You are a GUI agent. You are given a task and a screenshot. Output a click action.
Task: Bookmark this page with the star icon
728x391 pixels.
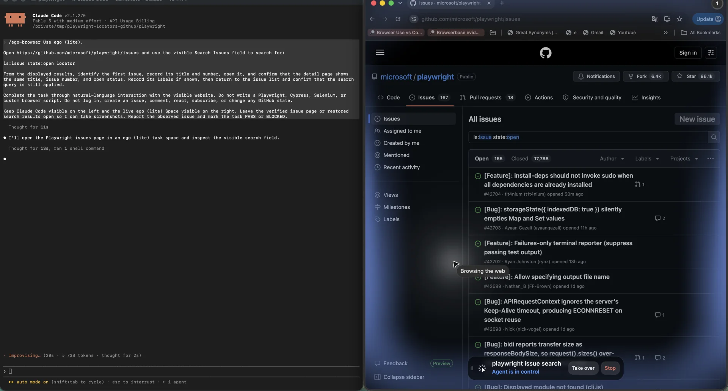tap(679, 19)
